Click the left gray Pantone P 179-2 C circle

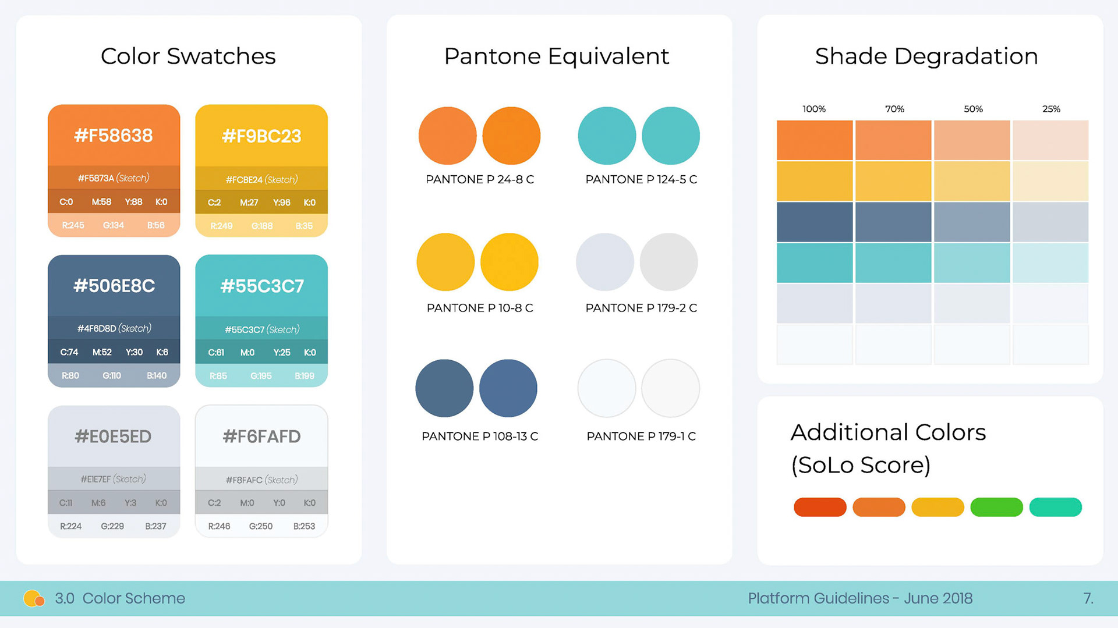tap(605, 262)
